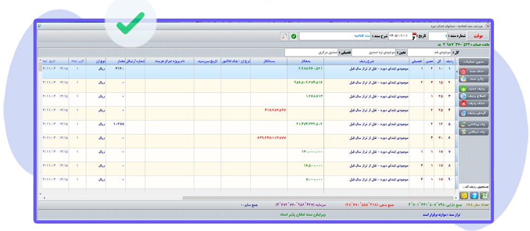
Task: Open 'اصلاح ردیف' edit row tool
Action: click(474, 96)
